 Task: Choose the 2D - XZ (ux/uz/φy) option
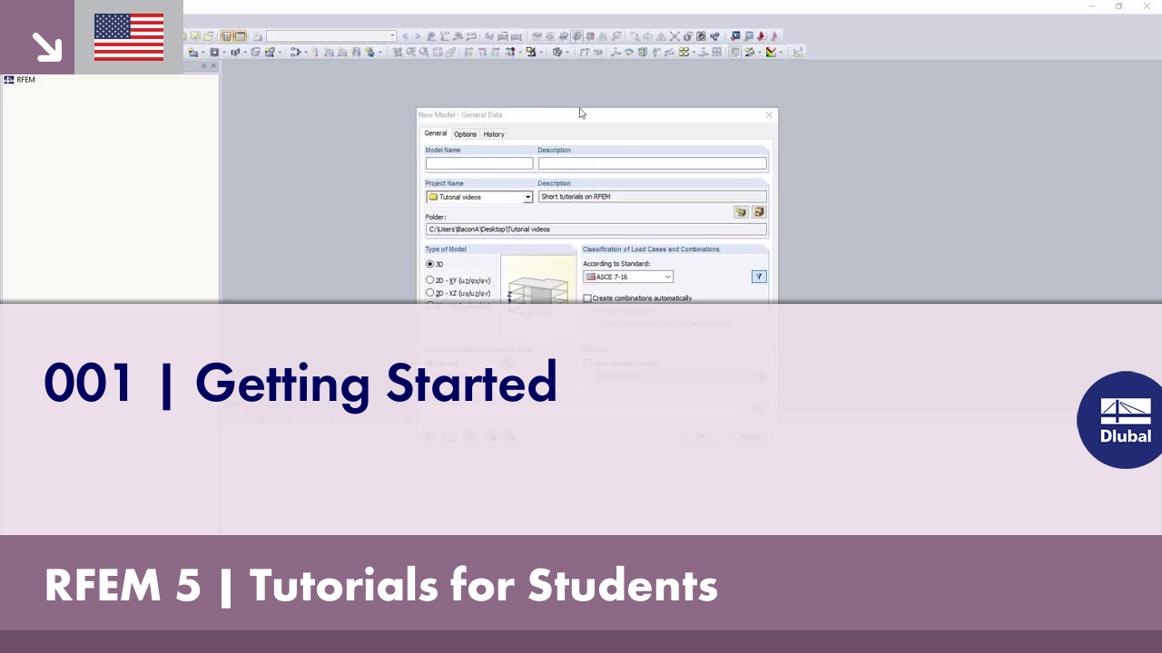pyautogui.click(x=429, y=293)
